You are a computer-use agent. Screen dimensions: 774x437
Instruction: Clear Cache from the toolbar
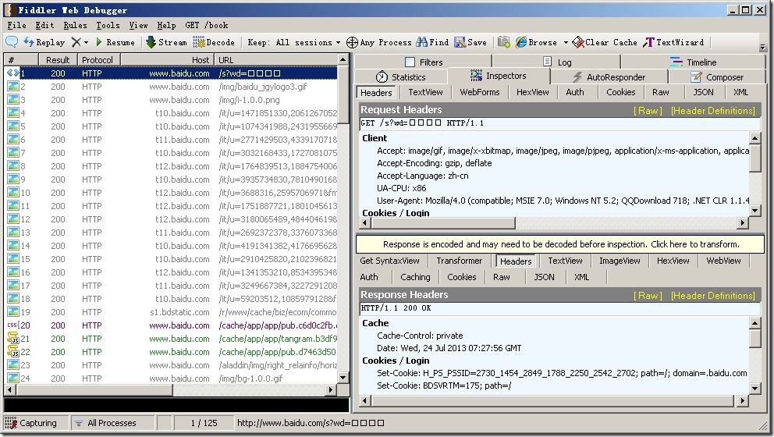pyautogui.click(x=605, y=42)
